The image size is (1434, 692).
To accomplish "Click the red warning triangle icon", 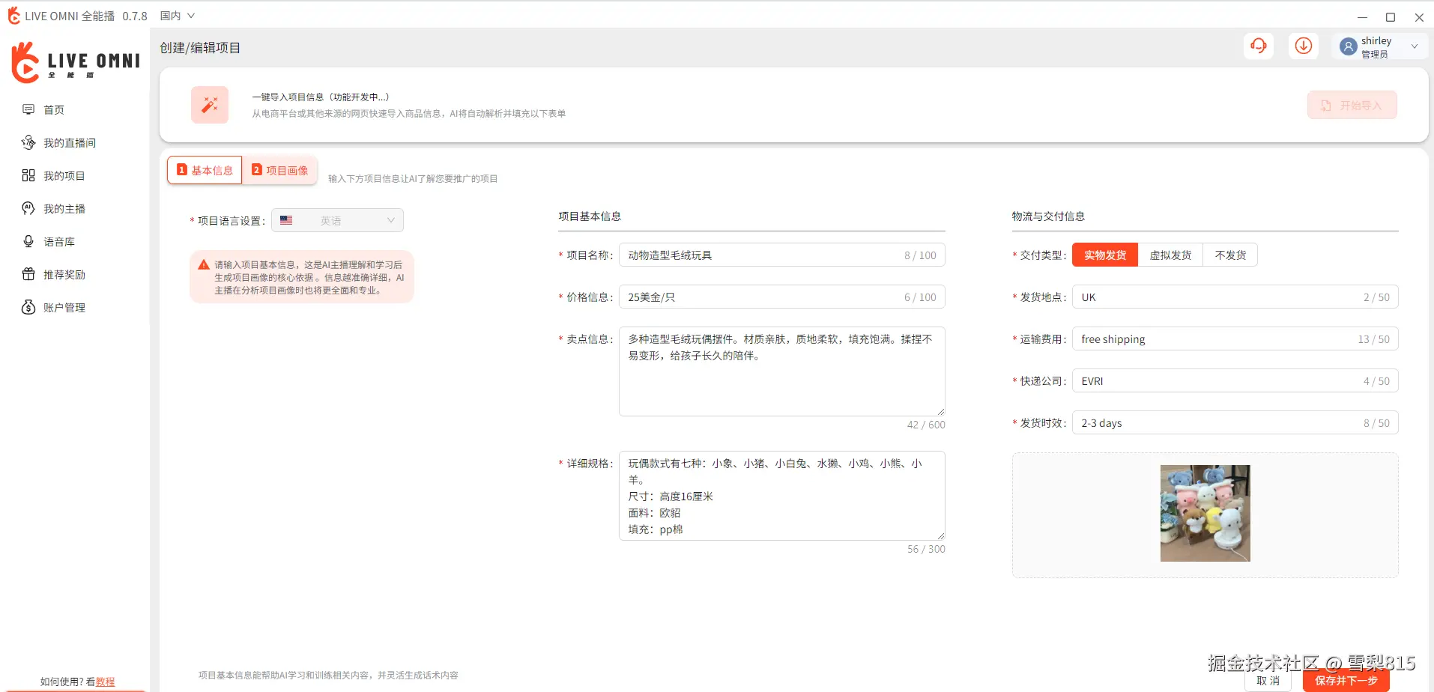I will (204, 264).
